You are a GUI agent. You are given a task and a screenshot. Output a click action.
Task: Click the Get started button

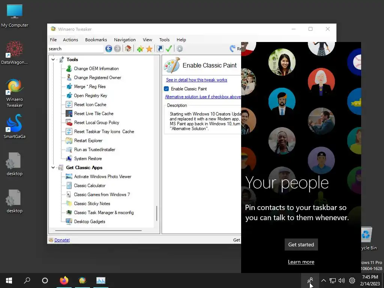click(301, 244)
